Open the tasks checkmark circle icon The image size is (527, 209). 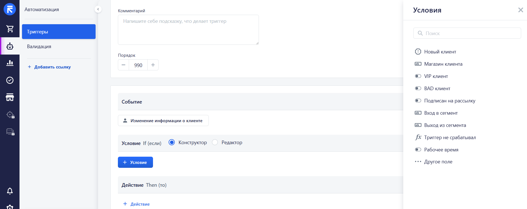[x=10, y=80]
